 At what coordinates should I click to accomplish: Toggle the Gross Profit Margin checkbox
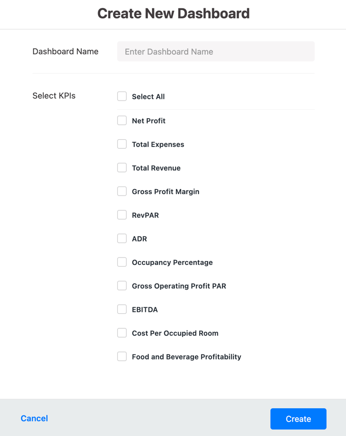[x=122, y=191]
